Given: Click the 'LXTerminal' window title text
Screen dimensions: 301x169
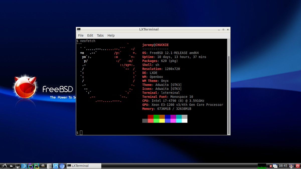Looking at the screenshot, I should pos(149,30).
